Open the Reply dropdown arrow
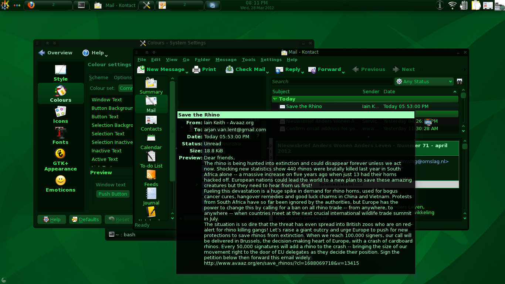This screenshot has width=505, height=284. coord(302,72)
